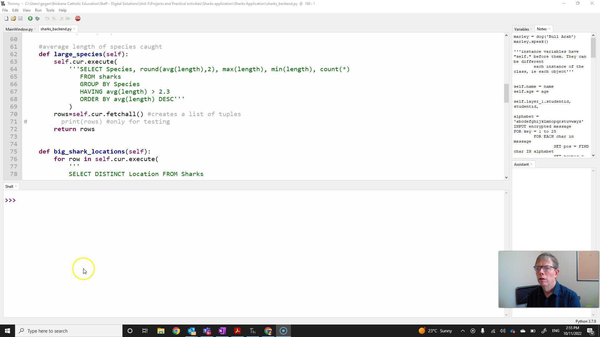The width and height of the screenshot is (600, 337).
Task: Open the speaker volume control
Action: pyautogui.click(x=503, y=331)
